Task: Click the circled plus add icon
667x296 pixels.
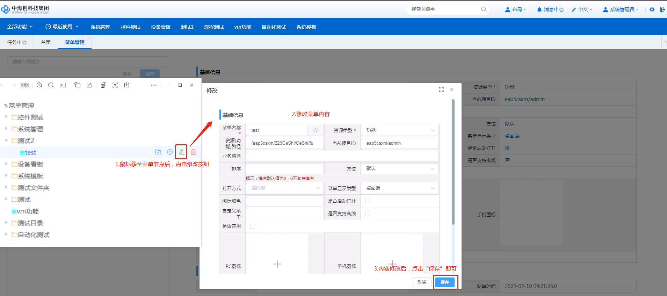Action: 170,152
